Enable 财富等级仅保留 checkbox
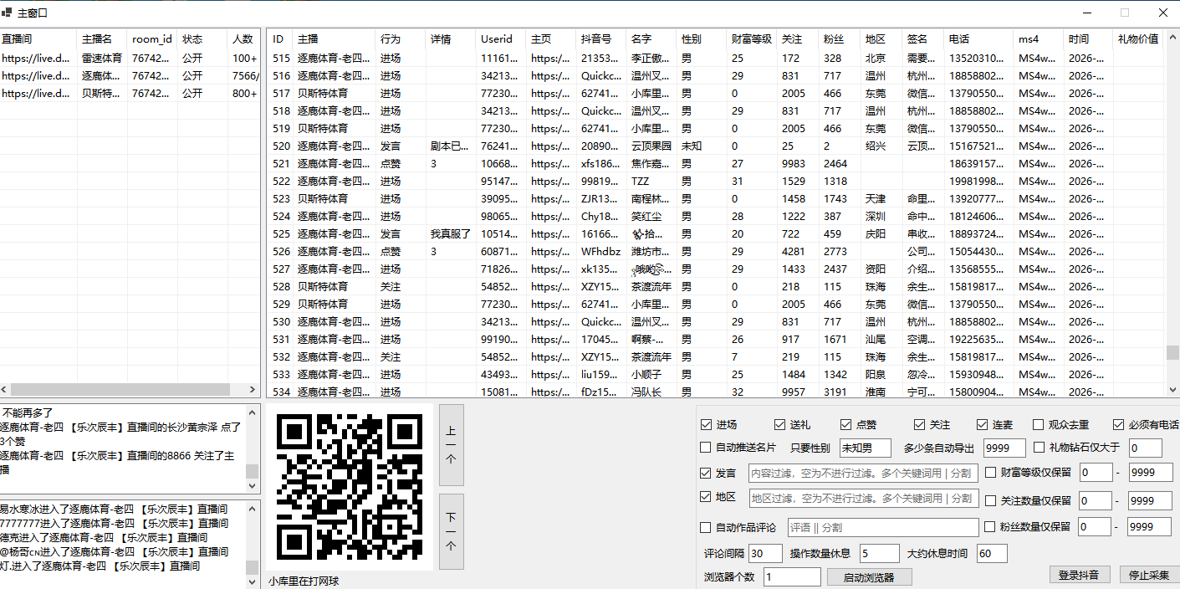This screenshot has height=589, width=1180. (991, 473)
